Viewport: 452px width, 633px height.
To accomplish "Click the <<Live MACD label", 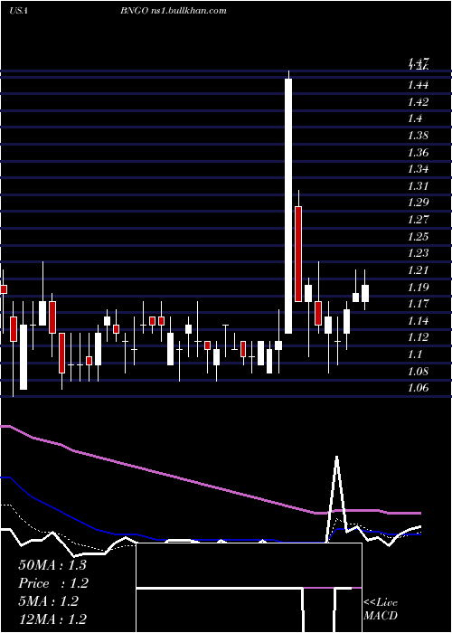I will 381,609.
